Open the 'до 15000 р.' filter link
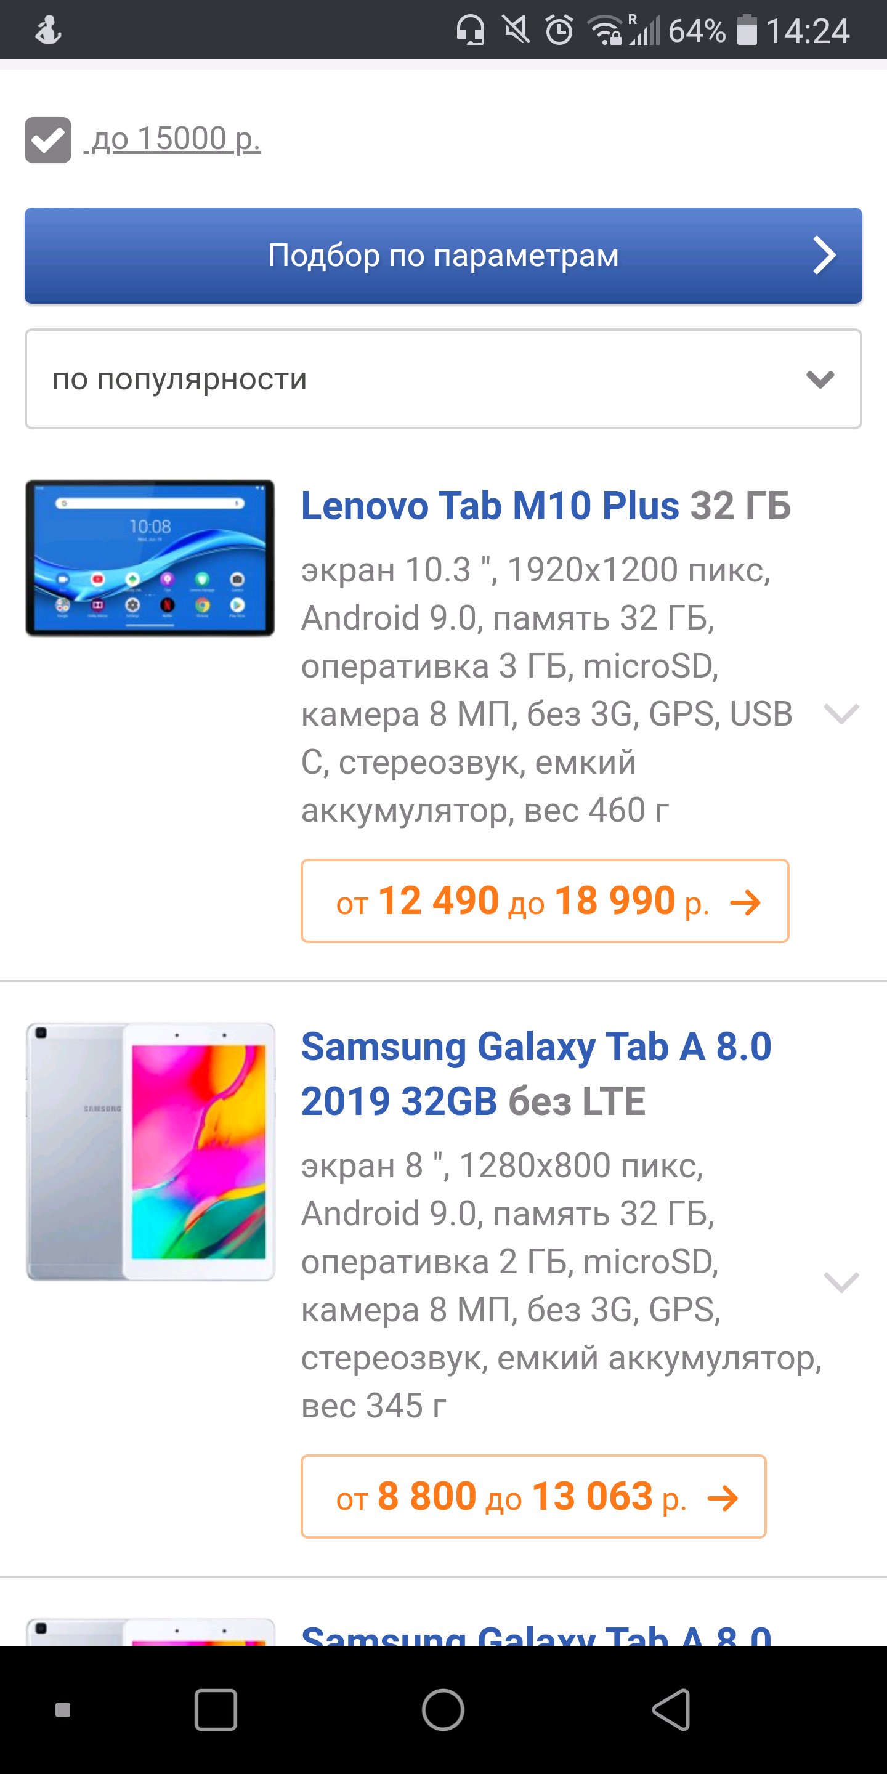Image resolution: width=887 pixels, height=1774 pixels. (x=176, y=139)
